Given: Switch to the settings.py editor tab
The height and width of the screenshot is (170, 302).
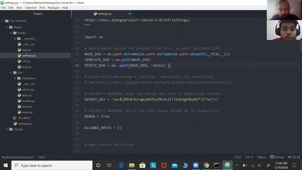Looking at the screenshot, I should click(102, 14).
